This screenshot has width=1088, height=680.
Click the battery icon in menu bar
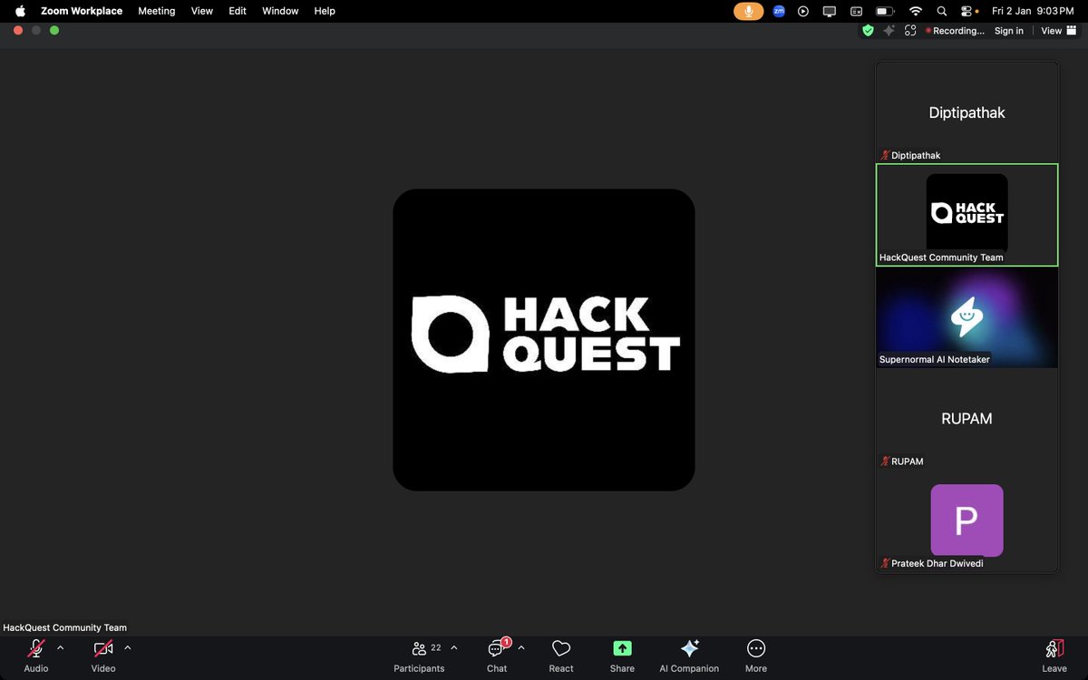pos(884,11)
